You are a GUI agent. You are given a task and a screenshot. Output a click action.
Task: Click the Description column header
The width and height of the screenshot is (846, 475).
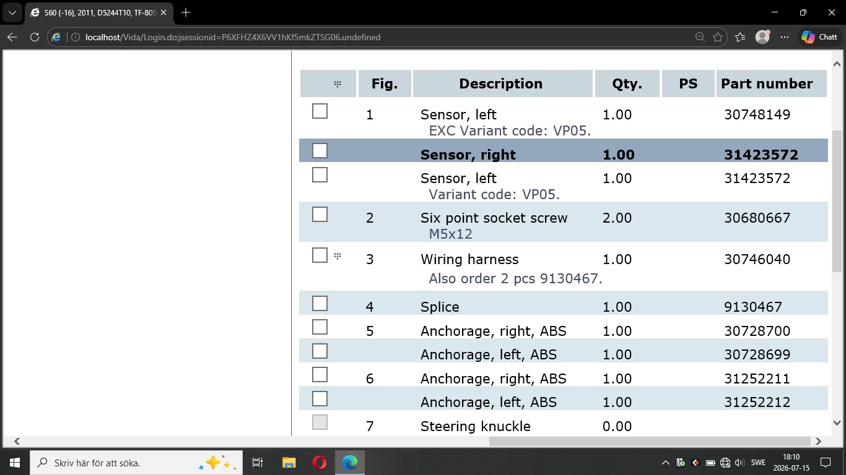click(x=502, y=83)
